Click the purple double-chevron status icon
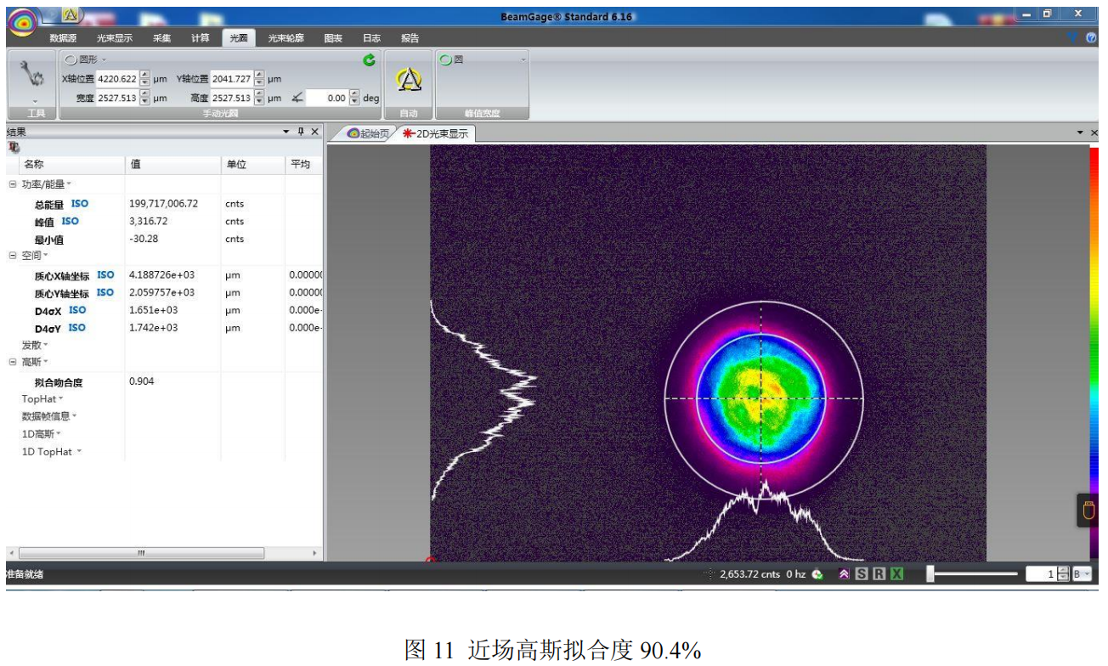The height and width of the screenshot is (666, 1108). [844, 574]
